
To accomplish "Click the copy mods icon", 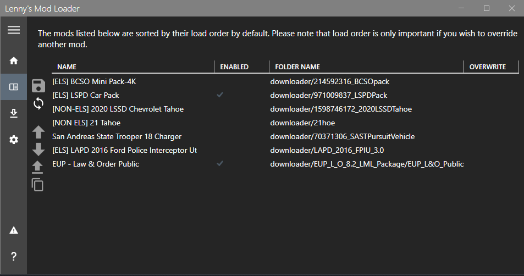I will [38, 185].
